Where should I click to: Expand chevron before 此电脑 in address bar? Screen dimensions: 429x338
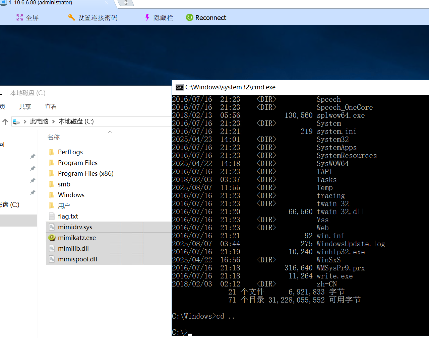point(25,121)
